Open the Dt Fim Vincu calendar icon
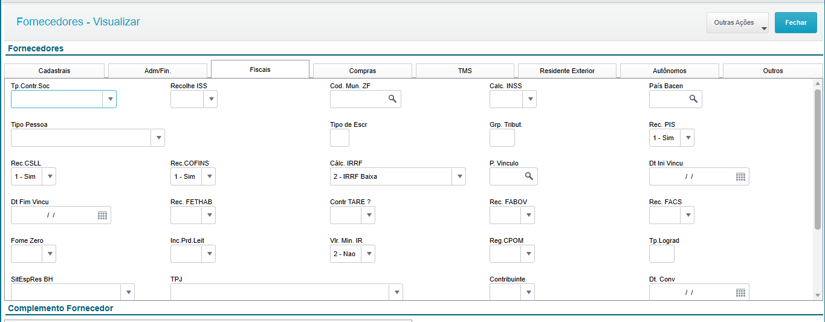 102,215
